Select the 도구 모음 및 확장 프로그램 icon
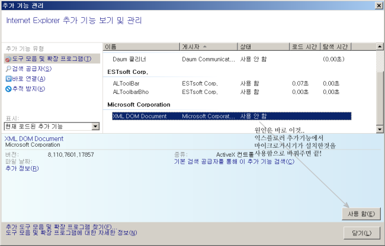This screenshot has height=246, width=385. pyautogui.click(x=8, y=59)
